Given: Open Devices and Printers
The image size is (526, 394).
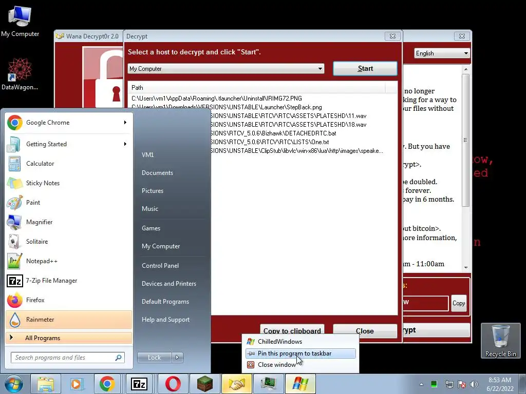Looking at the screenshot, I should coord(168,284).
